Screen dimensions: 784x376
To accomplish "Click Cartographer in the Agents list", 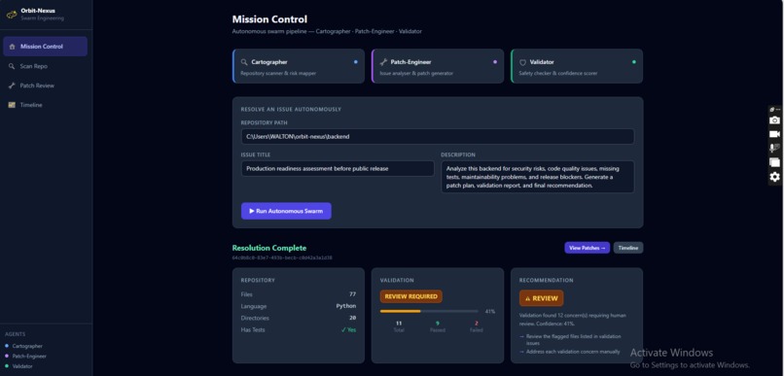I will point(27,346).
